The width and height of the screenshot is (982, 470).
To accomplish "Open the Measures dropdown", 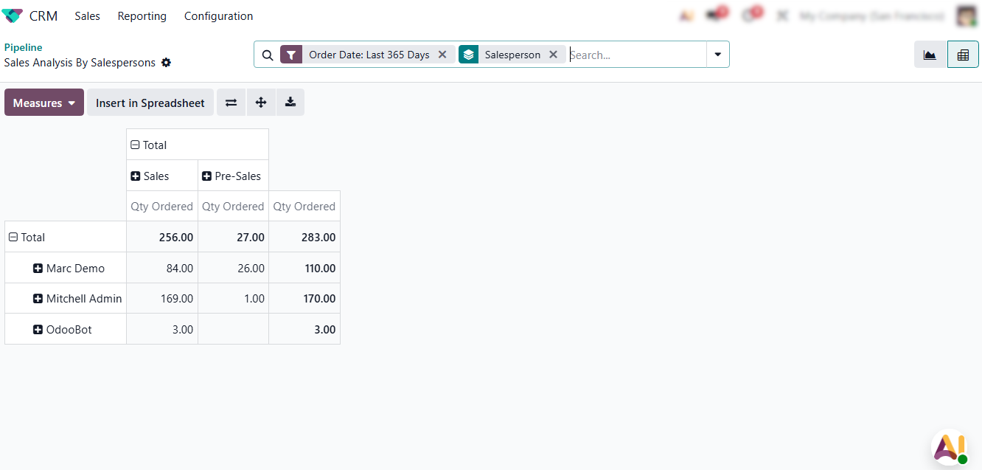I will pyautogui.click(x=44, y=103).
